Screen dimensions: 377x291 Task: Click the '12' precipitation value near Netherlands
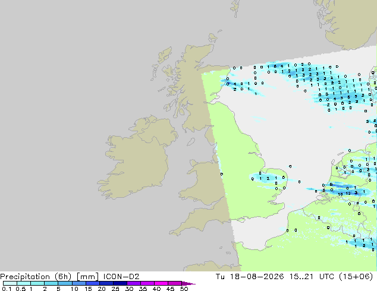pyautogui.click(x=348, y=193)
